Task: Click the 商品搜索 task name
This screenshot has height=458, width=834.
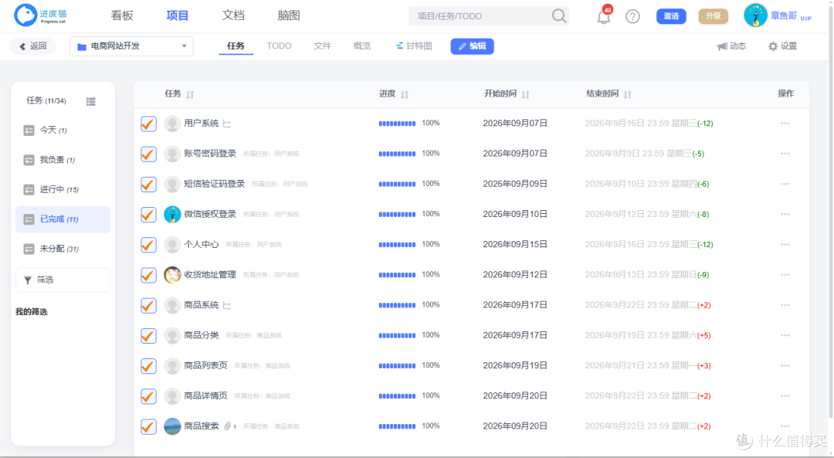Action: (201, 426)
